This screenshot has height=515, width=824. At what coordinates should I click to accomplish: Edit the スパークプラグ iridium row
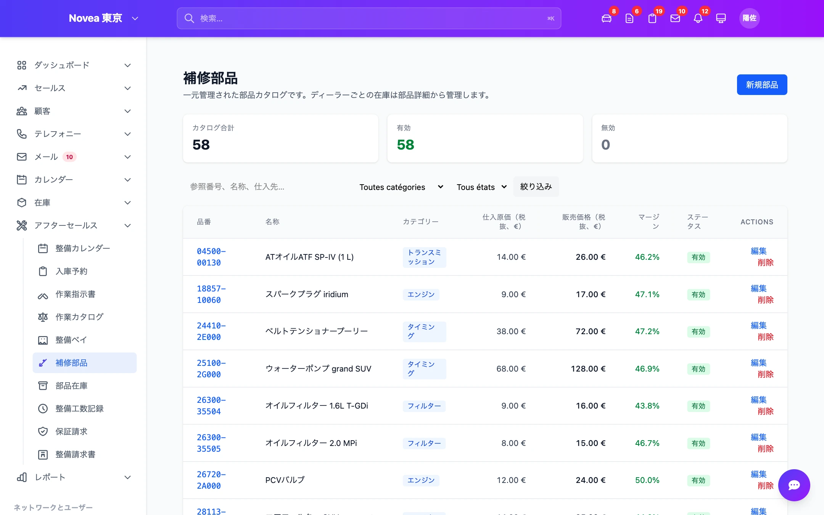pyautogui.click(x=758, y=288)
